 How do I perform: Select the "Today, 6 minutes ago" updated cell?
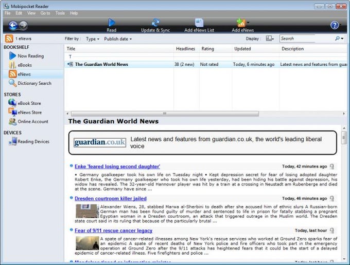[254, 64]
